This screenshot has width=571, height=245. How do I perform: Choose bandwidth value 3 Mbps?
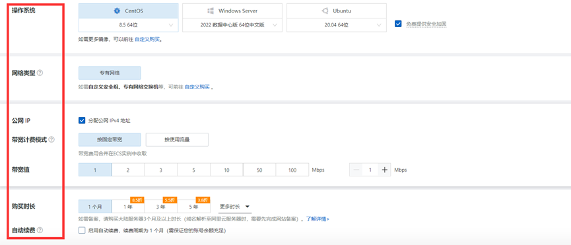pyautogui.click(x=160, y=170)
